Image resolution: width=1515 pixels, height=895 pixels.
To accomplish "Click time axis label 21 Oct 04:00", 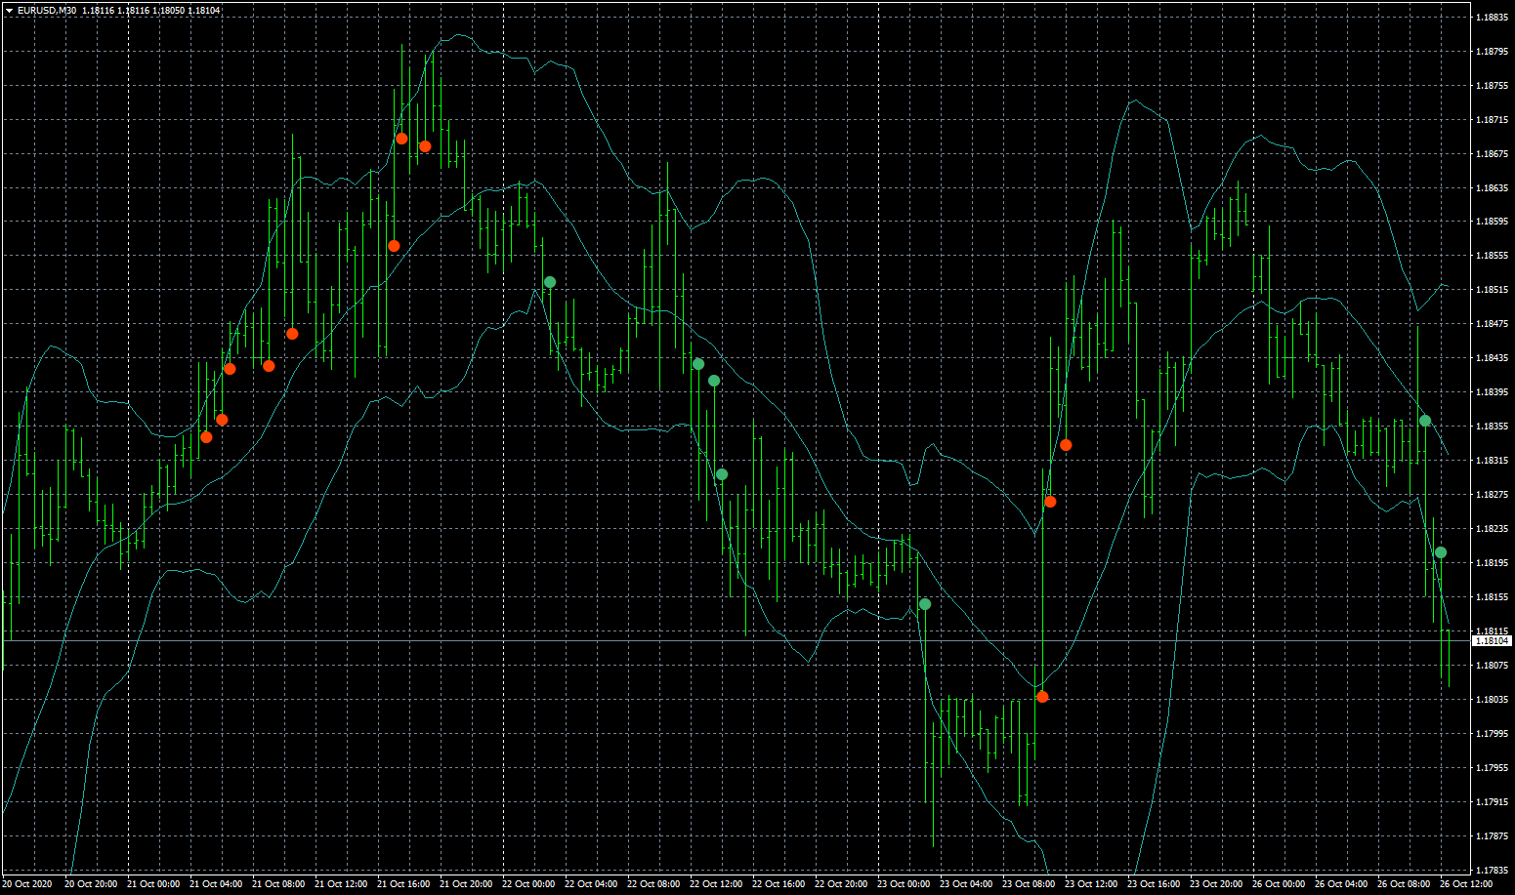I will coord(216,884).
